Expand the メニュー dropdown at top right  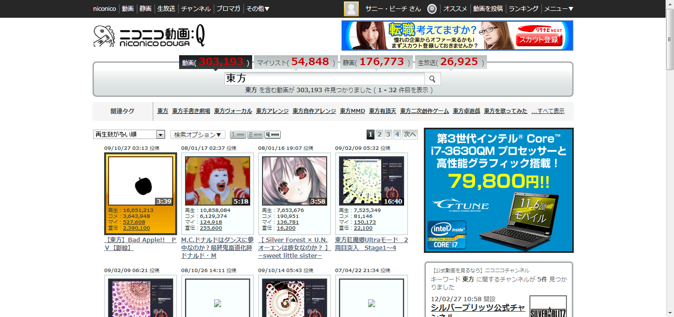point(559,9)
